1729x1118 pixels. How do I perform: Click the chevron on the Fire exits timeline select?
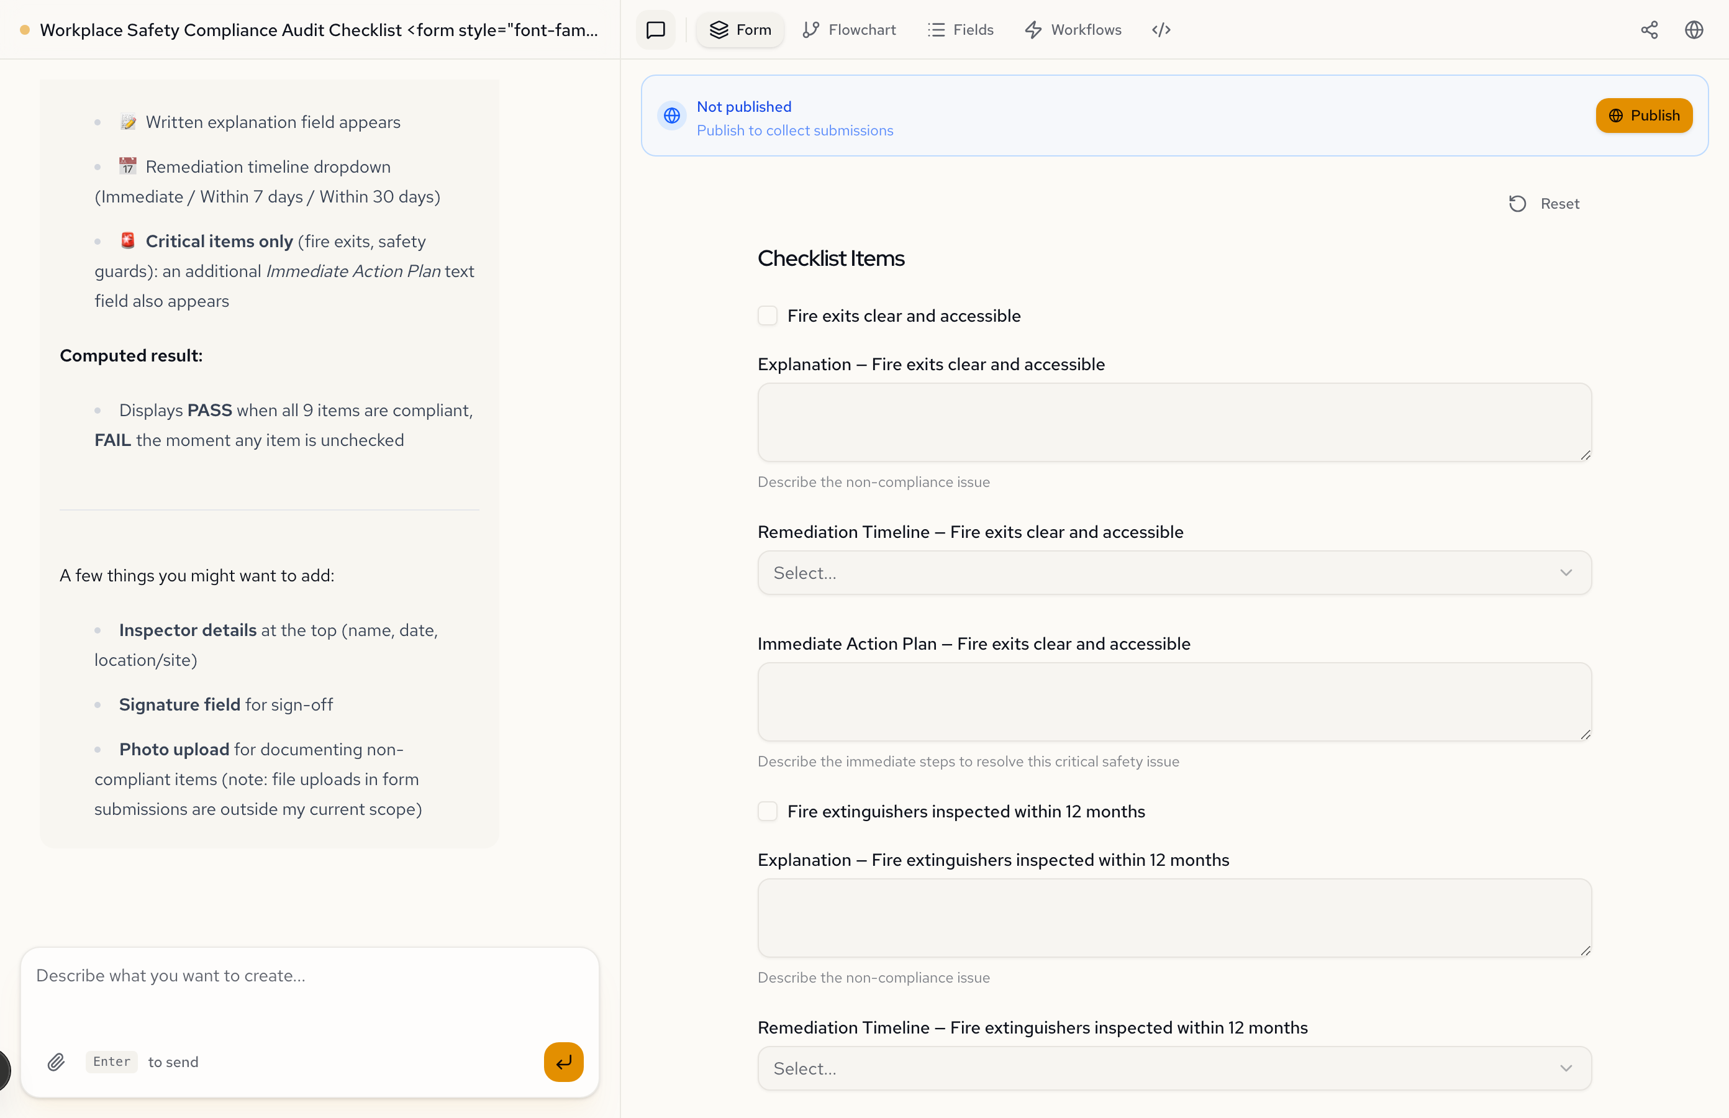coord(1566,573)
